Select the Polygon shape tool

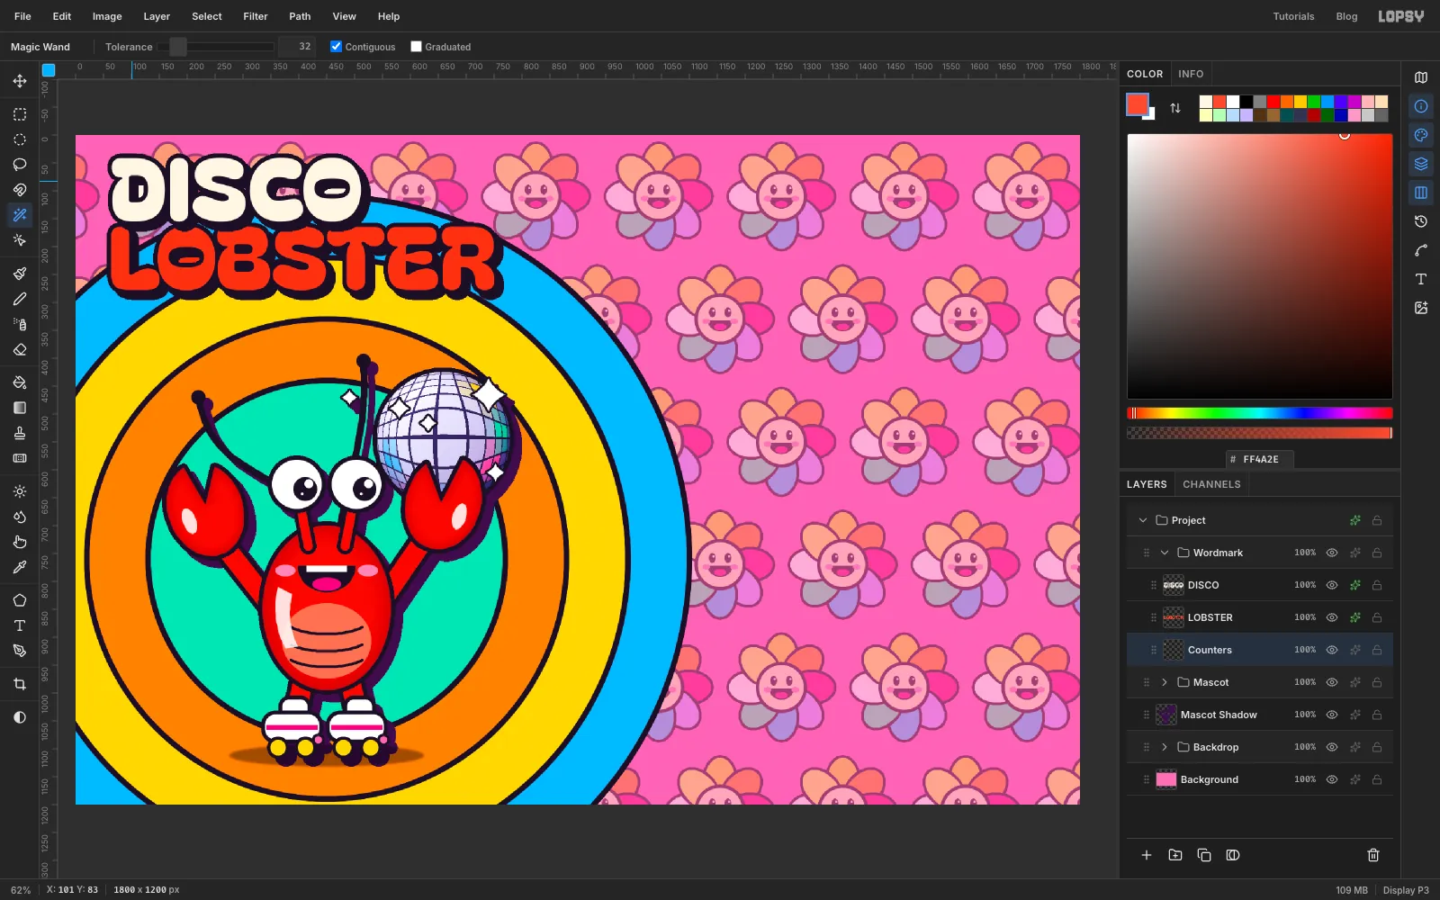(x=20, y=600)
